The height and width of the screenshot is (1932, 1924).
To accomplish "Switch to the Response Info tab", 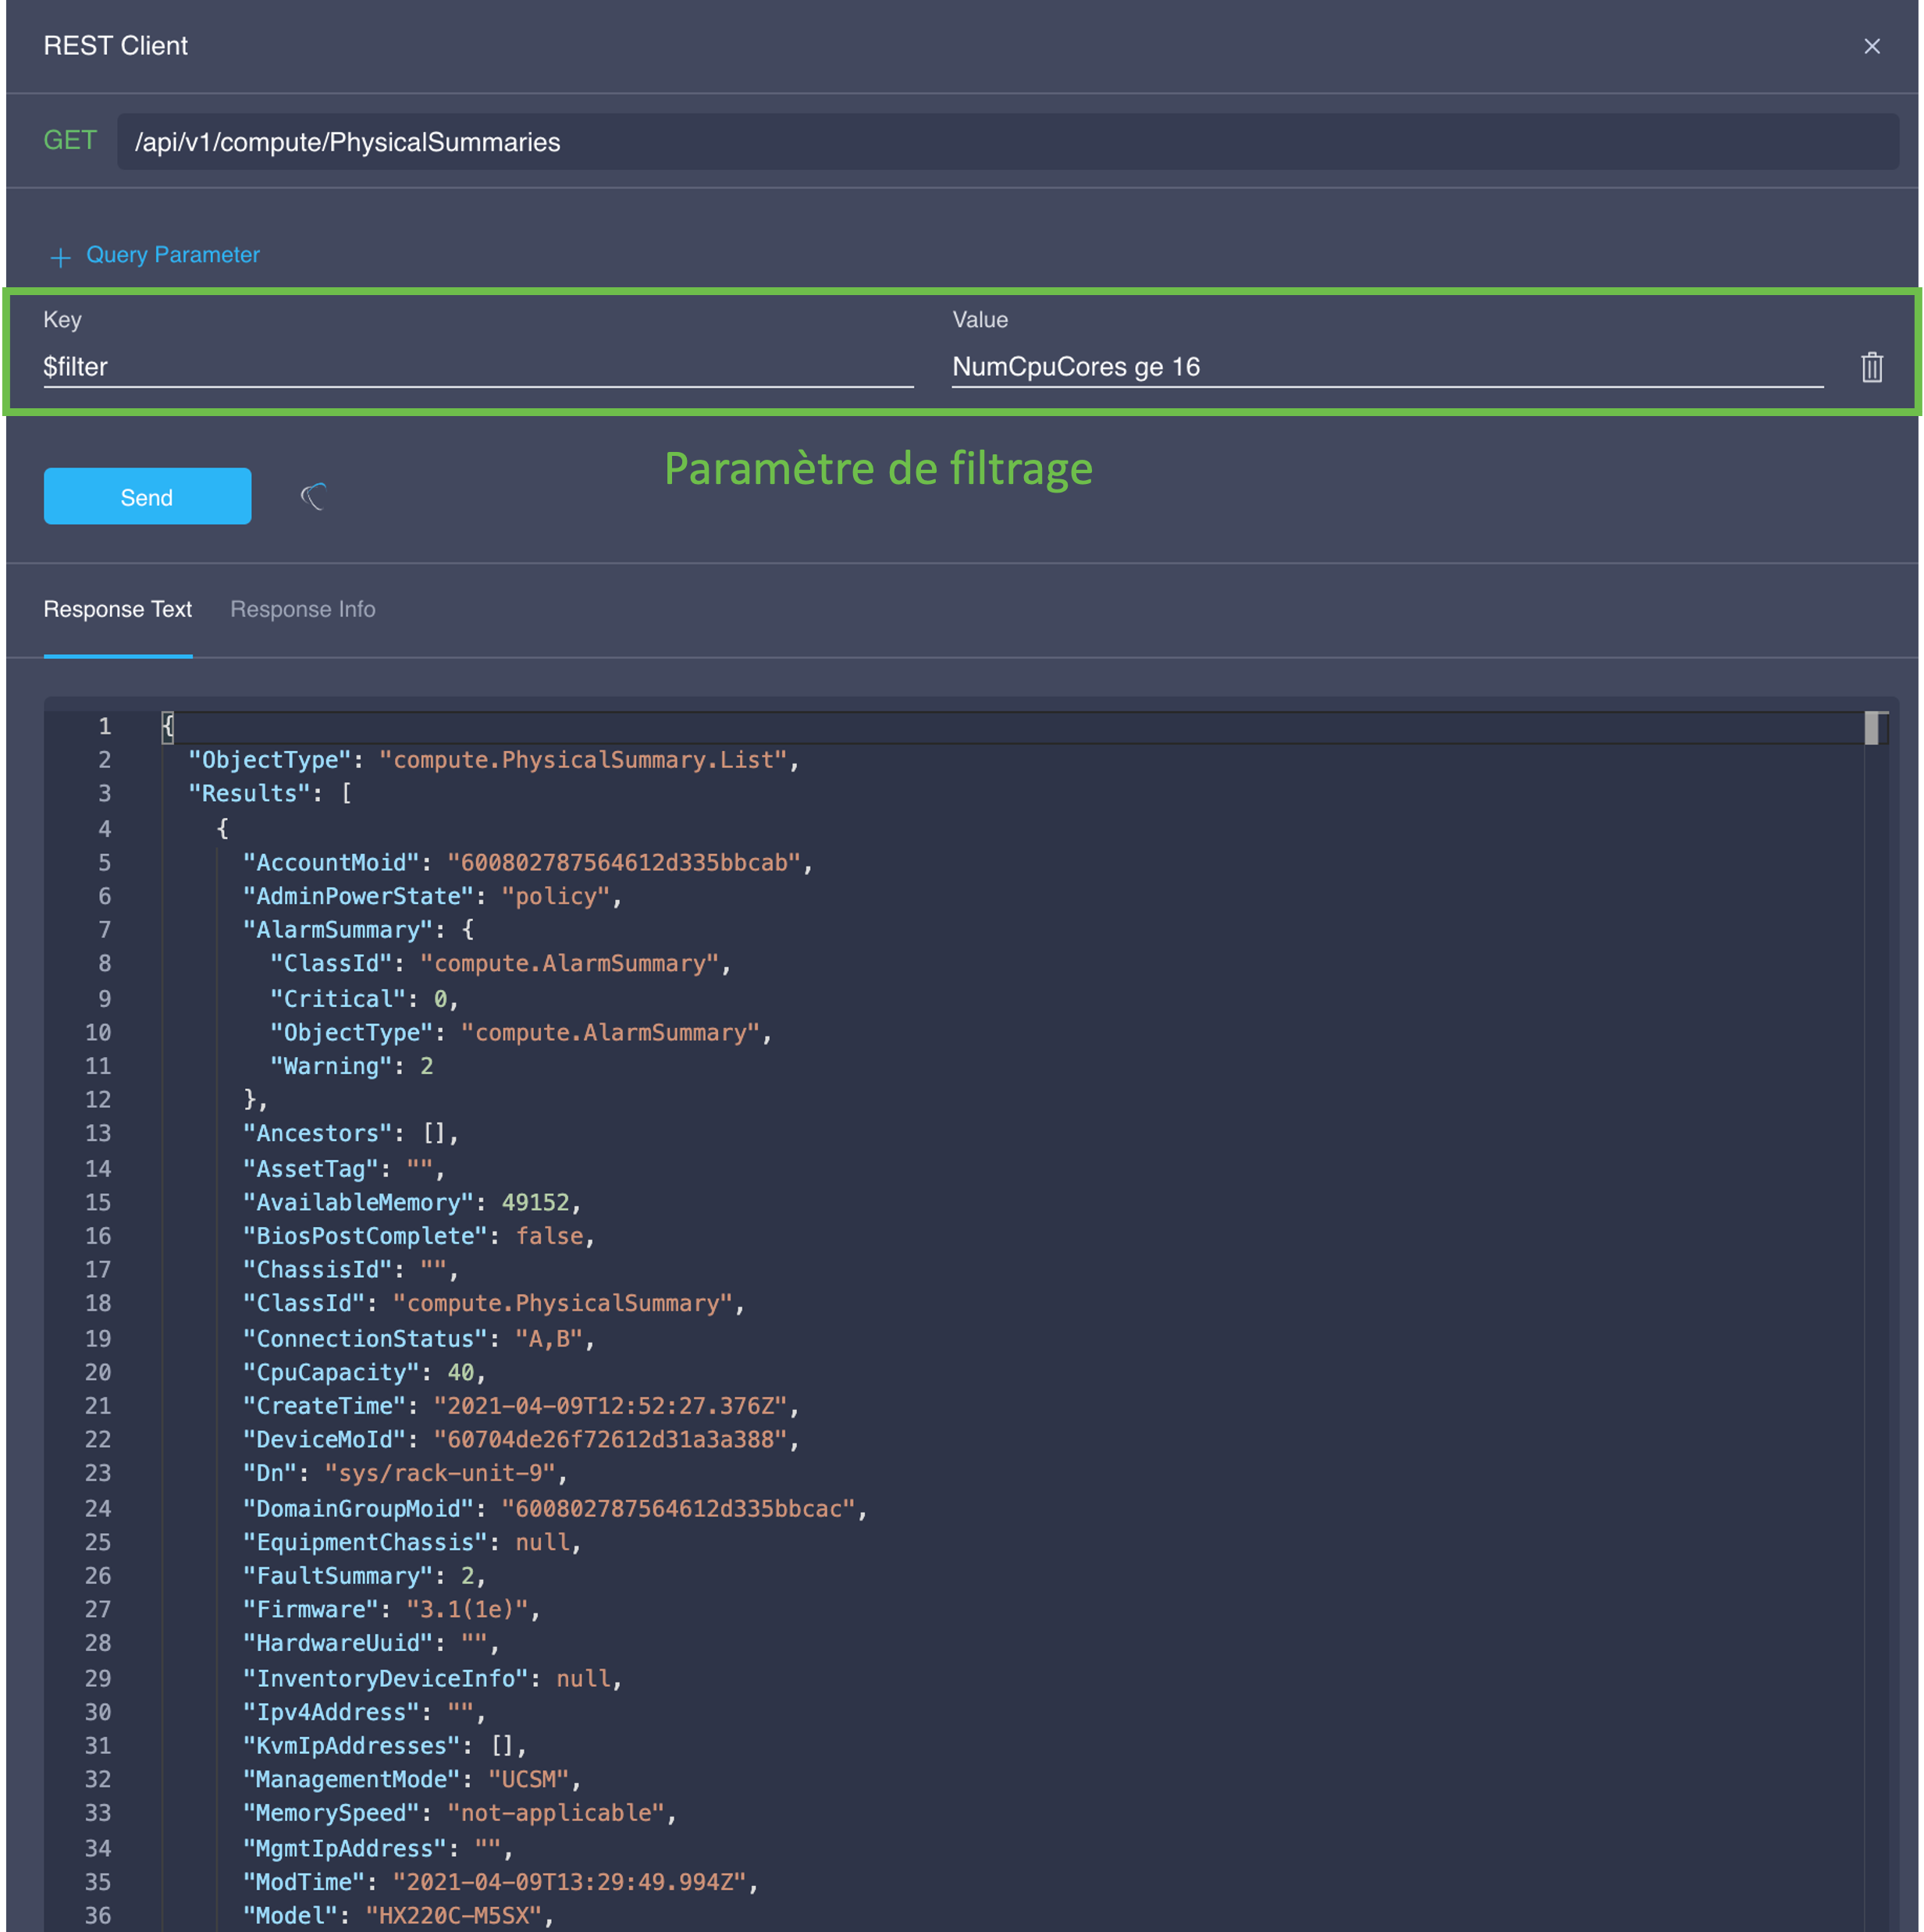I will [302, 609].
